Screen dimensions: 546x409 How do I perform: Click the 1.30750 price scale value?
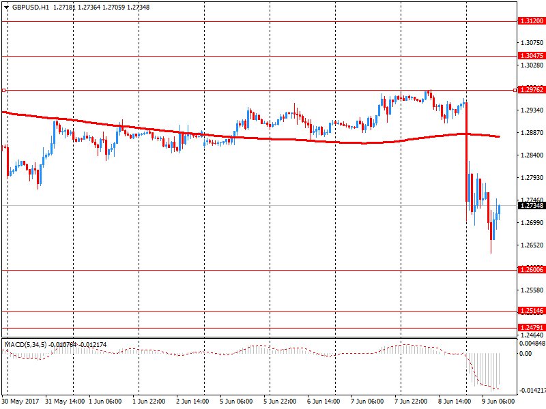click(x=532, y=43)
